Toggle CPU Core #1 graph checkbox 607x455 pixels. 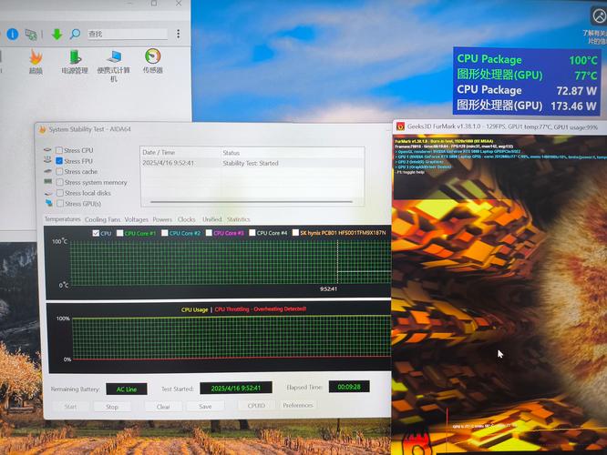pyautogui.click(x=119, y=233)
